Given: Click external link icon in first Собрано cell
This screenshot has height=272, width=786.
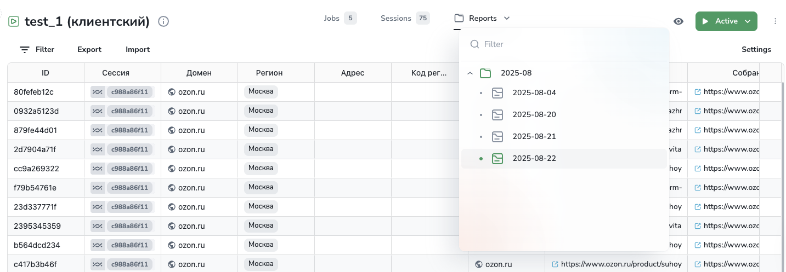Looking at the screenshot, I should point(698,92).
